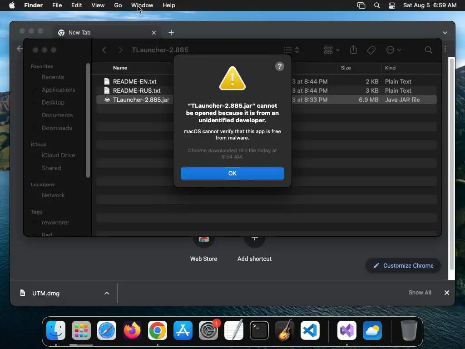This screenshot has width=465, height=349.
Task: Open the Finder action ellipsis menu
Action: coord(394,50)
